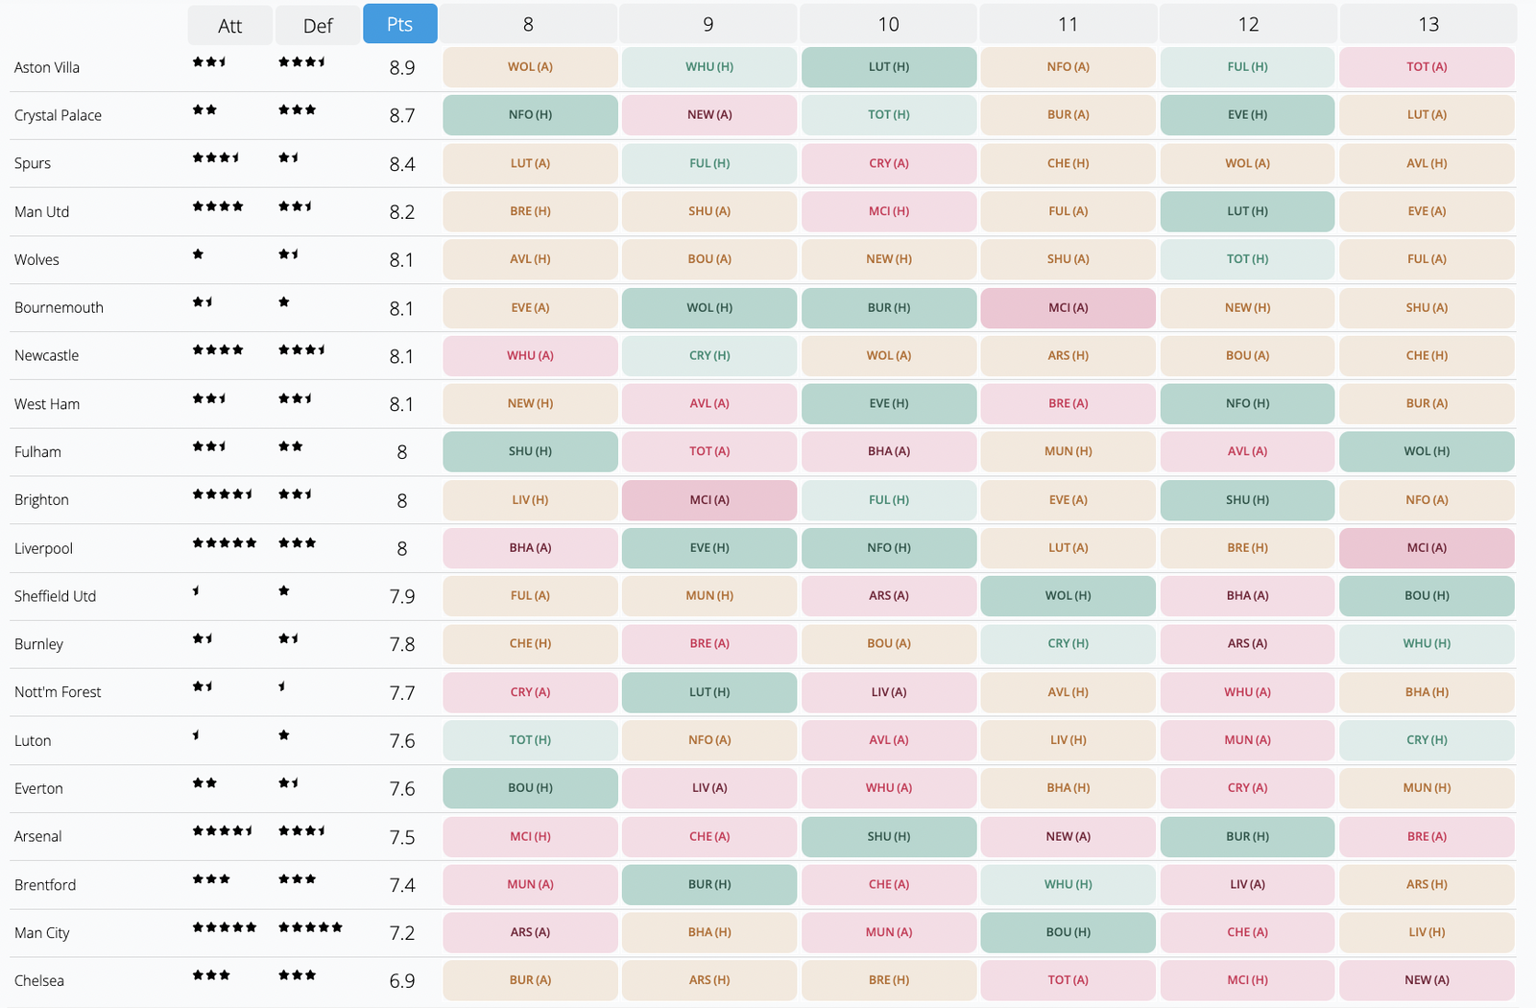Click Luton's half-star attack rating
Screen dimensions: 1536x1008
tap(198, 734)
